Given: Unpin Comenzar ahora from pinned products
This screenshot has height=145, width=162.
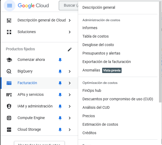Looking at the screenshot, I should (60, 60).
